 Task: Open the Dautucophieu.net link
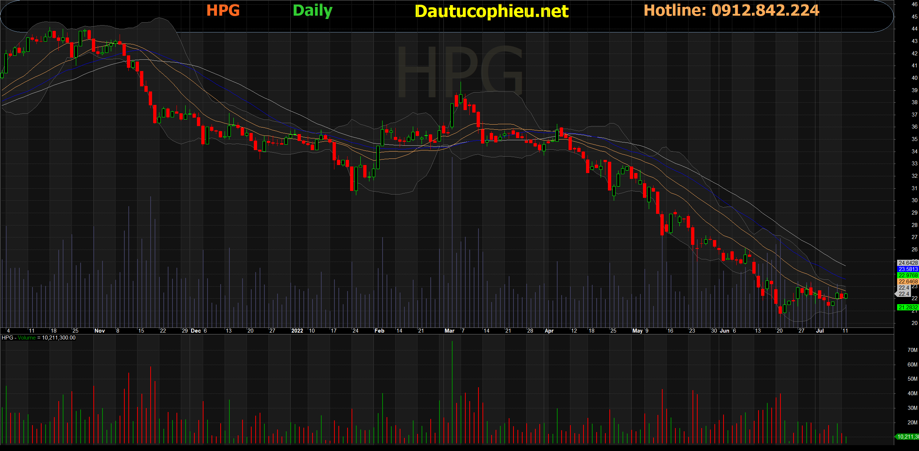pos(492,11)
